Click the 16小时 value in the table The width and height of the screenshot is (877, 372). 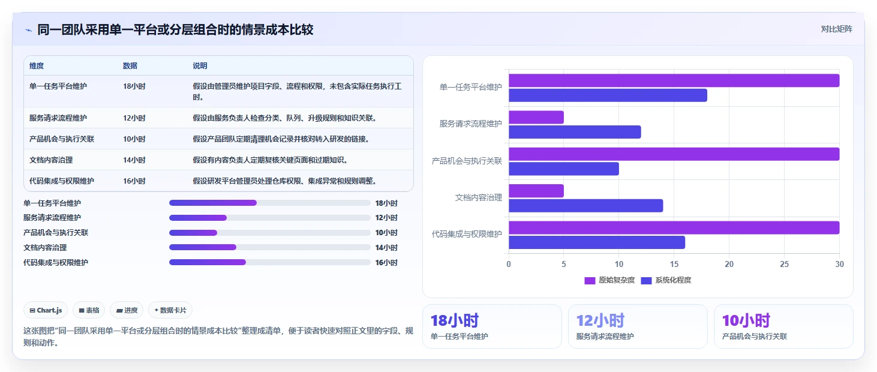(x=134, y=181)
